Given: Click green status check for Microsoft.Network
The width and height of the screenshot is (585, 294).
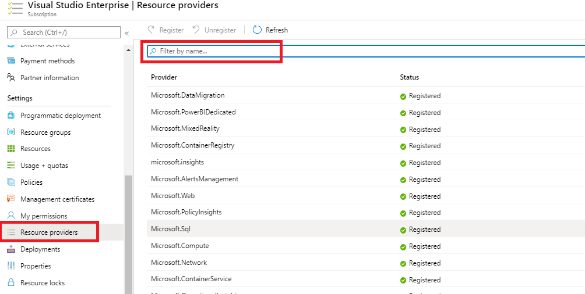Looking at the screenshot, I should tap(403, 264).
